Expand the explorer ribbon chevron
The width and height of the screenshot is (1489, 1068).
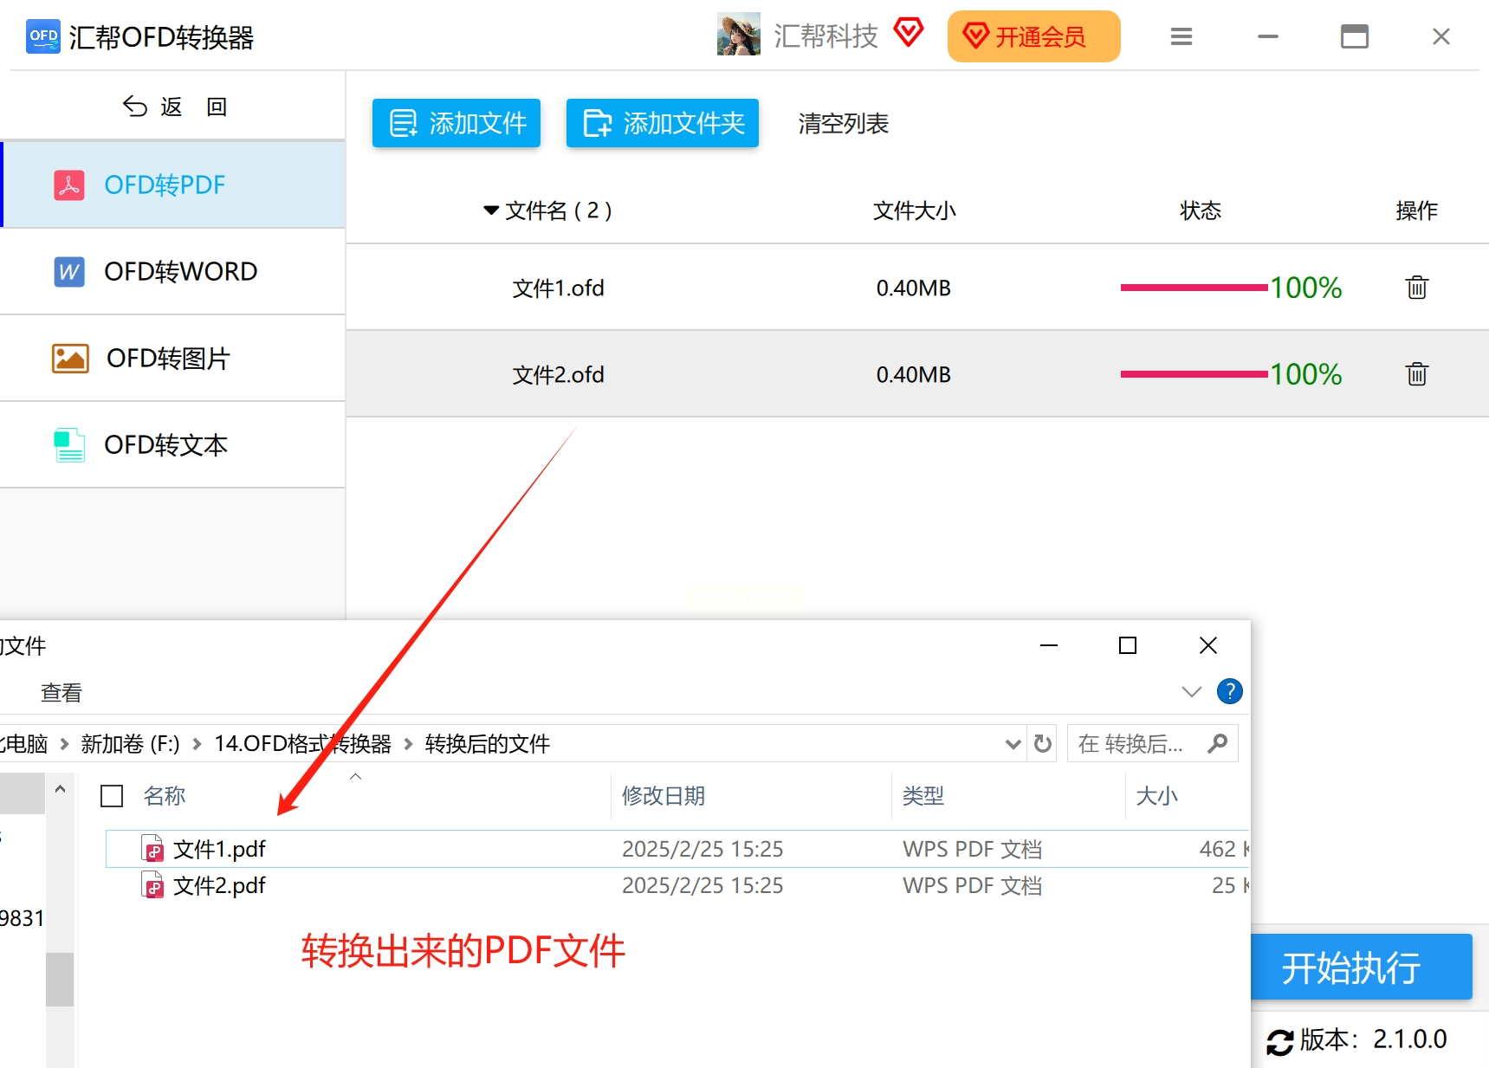point(1191,691)
